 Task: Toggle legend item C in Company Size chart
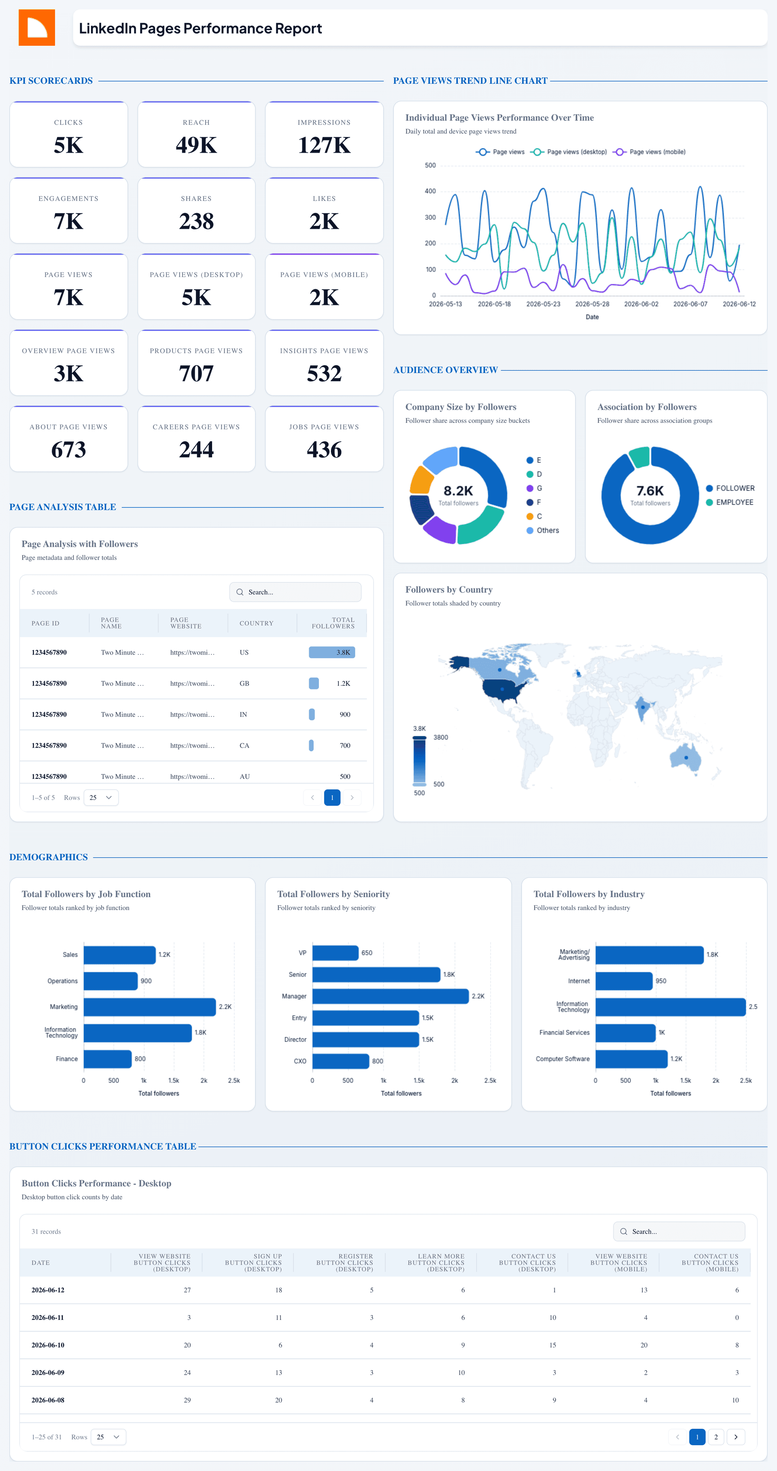coord(534,516)
